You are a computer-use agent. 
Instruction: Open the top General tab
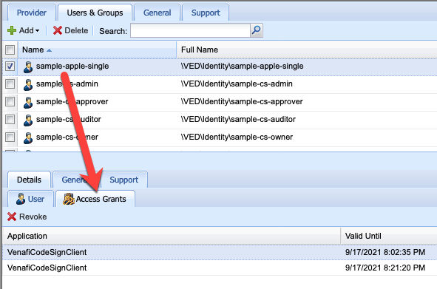coord(157,13)
